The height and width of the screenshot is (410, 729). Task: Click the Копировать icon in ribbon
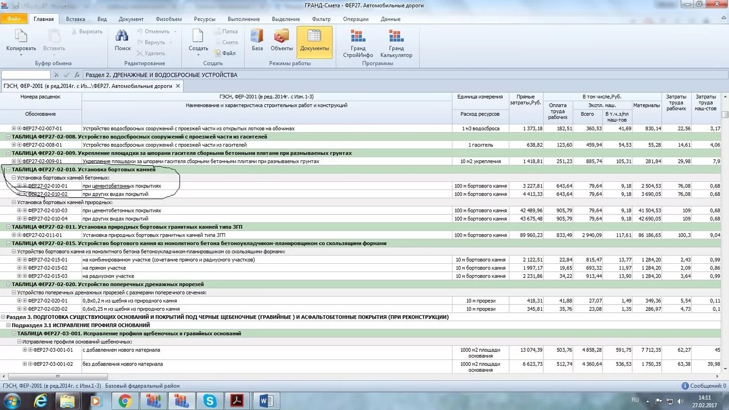pyautogui.click(x=21, y=36)
